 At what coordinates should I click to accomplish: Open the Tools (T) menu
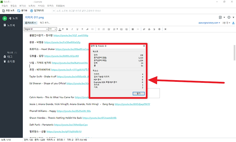coord(50,6)
